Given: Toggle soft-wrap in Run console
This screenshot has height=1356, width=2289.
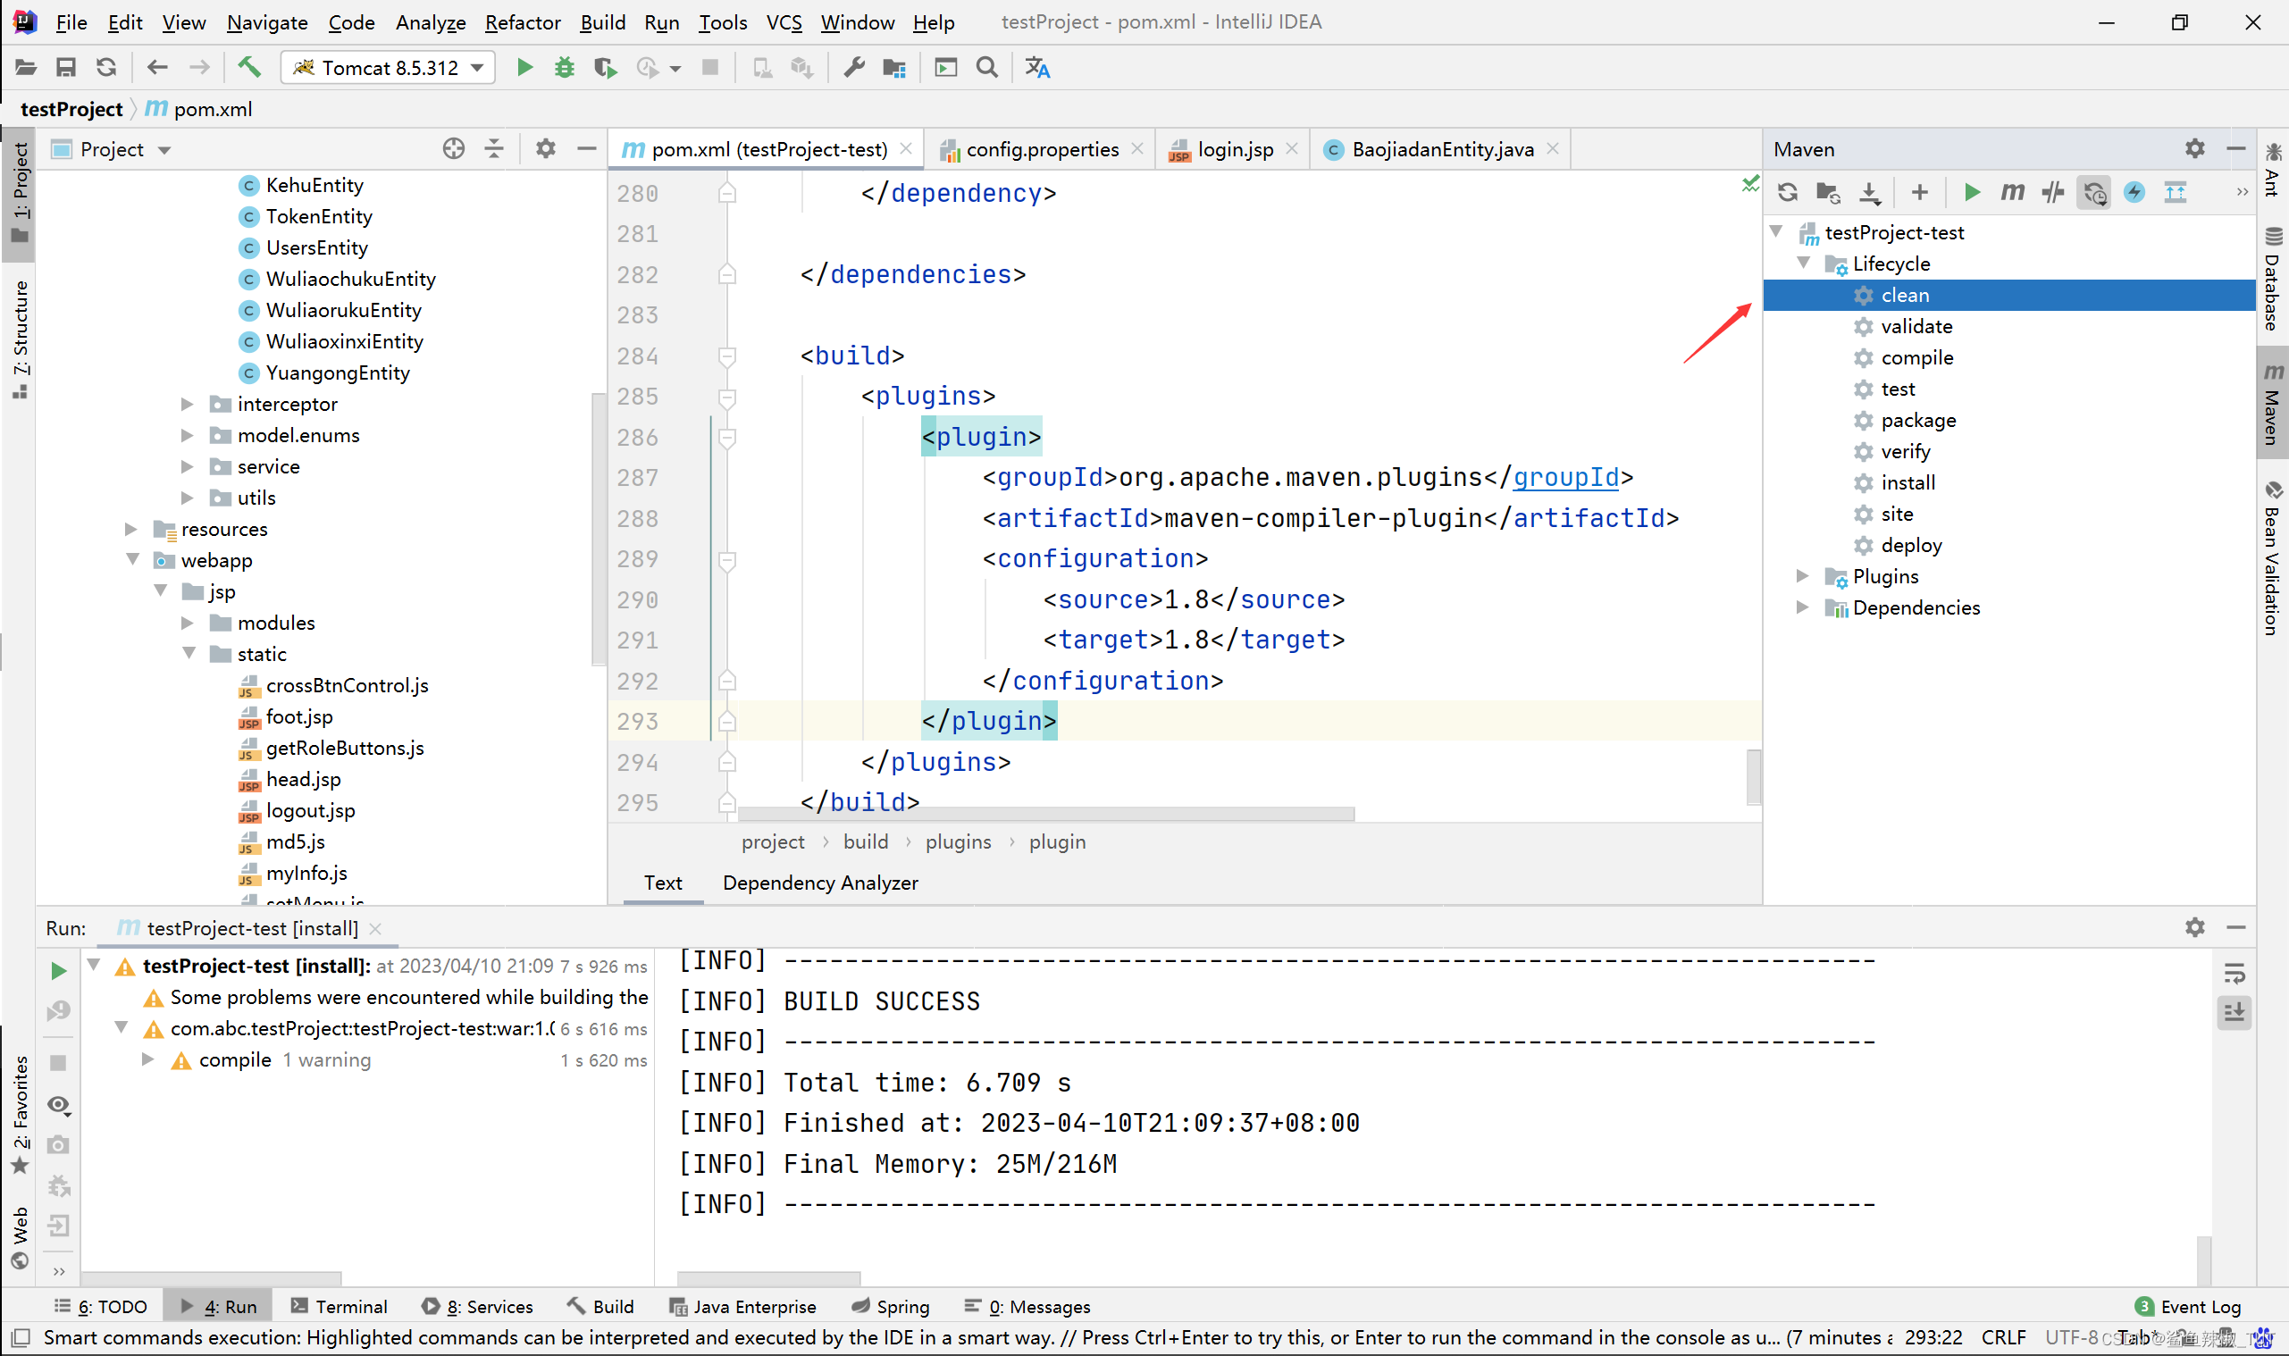Looking at the screenshot, I should [2234, 973].
